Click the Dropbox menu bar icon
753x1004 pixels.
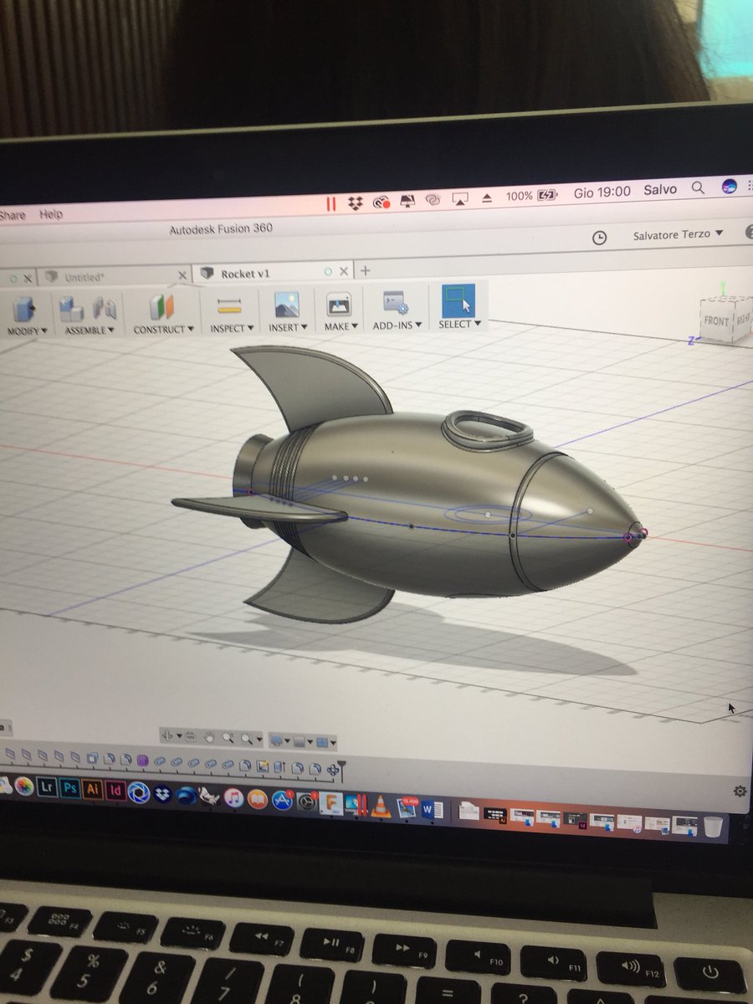[x=356, y=202]
